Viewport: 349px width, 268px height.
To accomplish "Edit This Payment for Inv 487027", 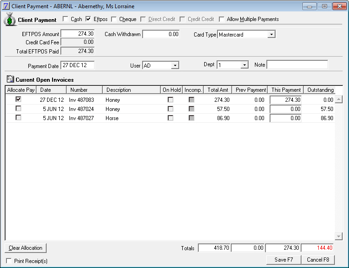I will click(286, 118).
